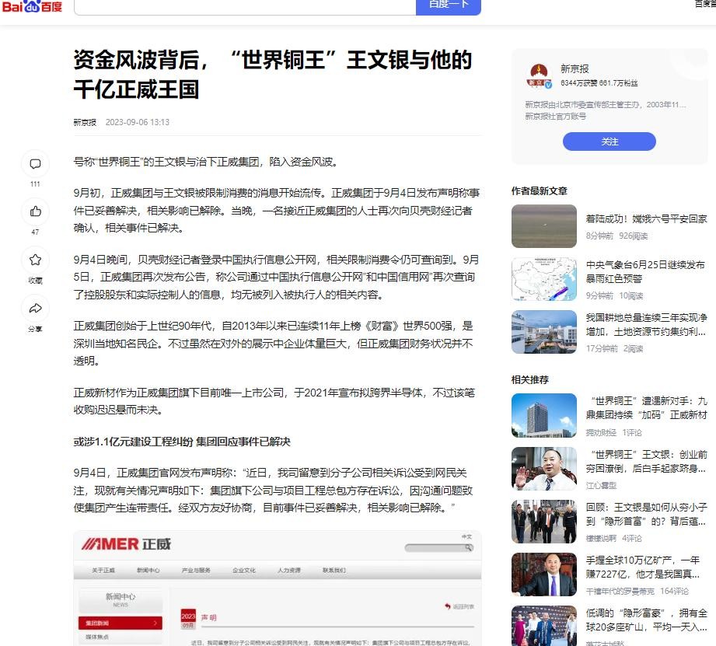Open the 新京报 author name link
Image resolution: width=716 pixels, height=646 pixels.
(x=575, y=68)
